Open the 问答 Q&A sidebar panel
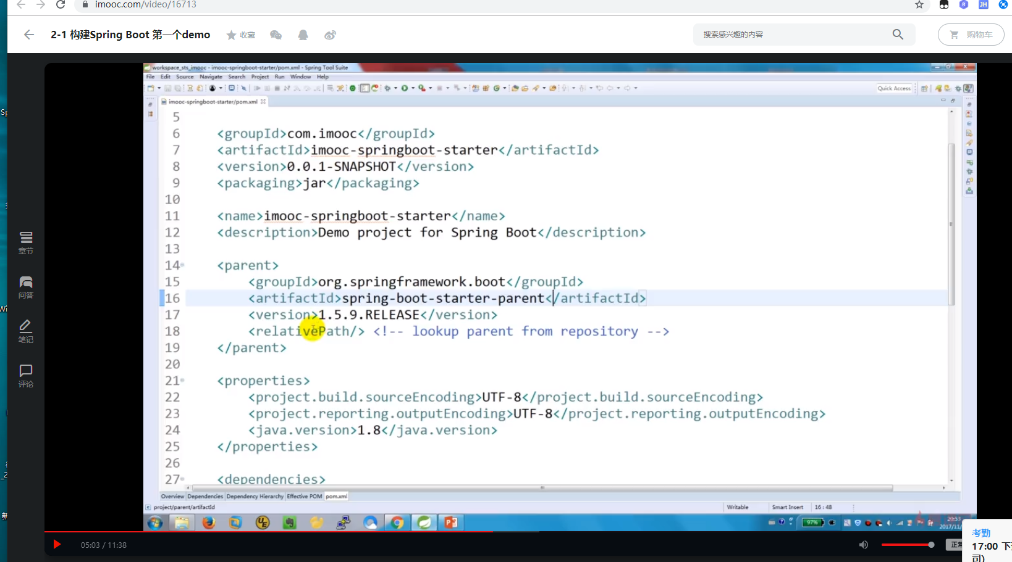Viewport: 1012px width, 562px height. click(x=25, y=287)
